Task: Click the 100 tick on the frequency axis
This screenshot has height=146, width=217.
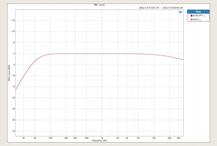Action: point(50,138)
